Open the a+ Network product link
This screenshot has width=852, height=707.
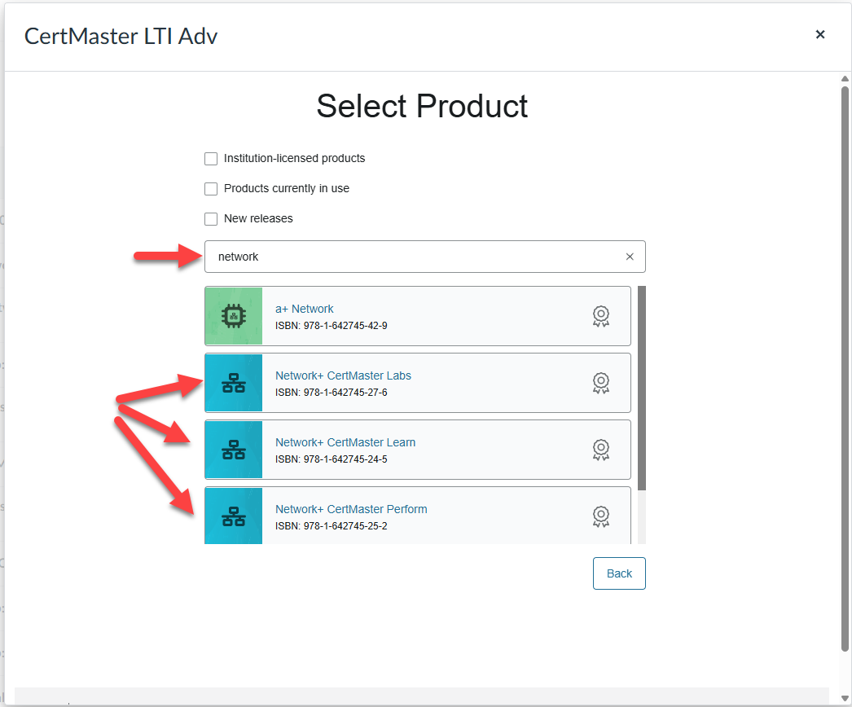point(305,309)
